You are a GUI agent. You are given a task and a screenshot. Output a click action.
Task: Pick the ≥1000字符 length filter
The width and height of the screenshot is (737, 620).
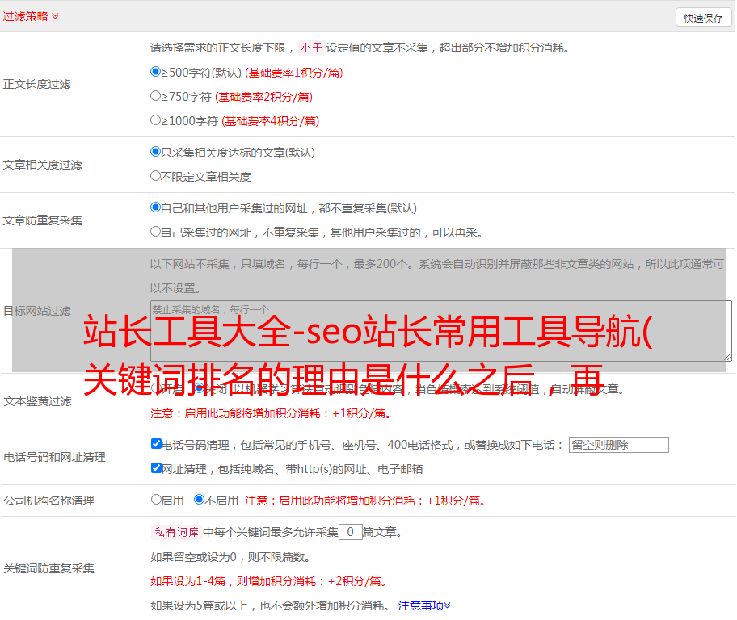pyautogui.click(x=156, y=120)
